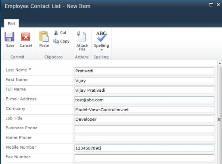Click the Actions group label

pyautogui.click(x=82, y=57)
